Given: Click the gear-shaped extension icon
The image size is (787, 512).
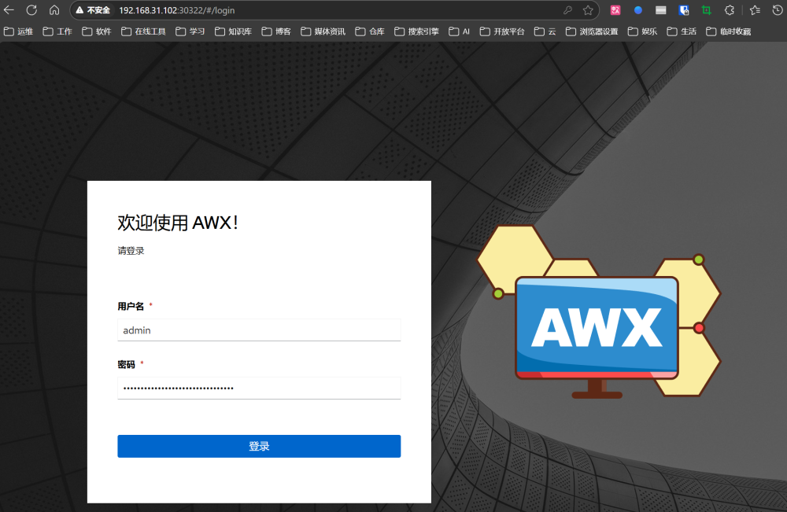Looking at the screenshot, I should click(x=729, y=10).
